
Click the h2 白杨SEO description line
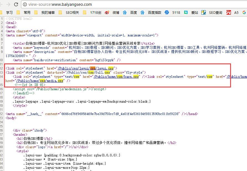96,143
